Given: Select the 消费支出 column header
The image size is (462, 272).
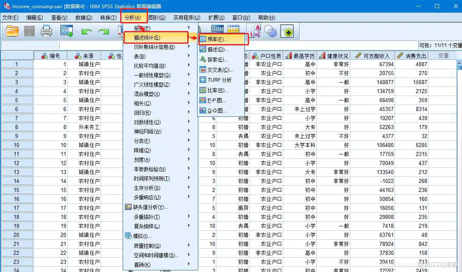Looking at the screenshot, I should click(412, 56).
